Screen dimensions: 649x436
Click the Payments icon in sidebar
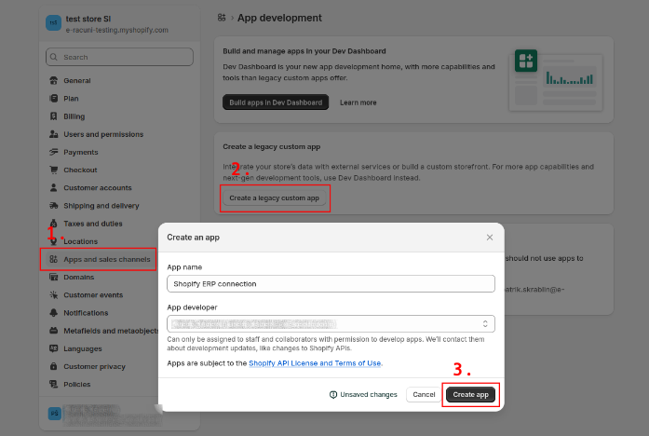(x=55, y=152)
